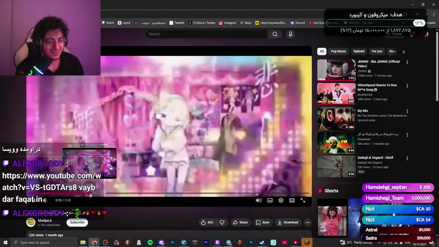Like the video with 455 likes
This screenshot has width=439, height=247.
coord(207,222)
